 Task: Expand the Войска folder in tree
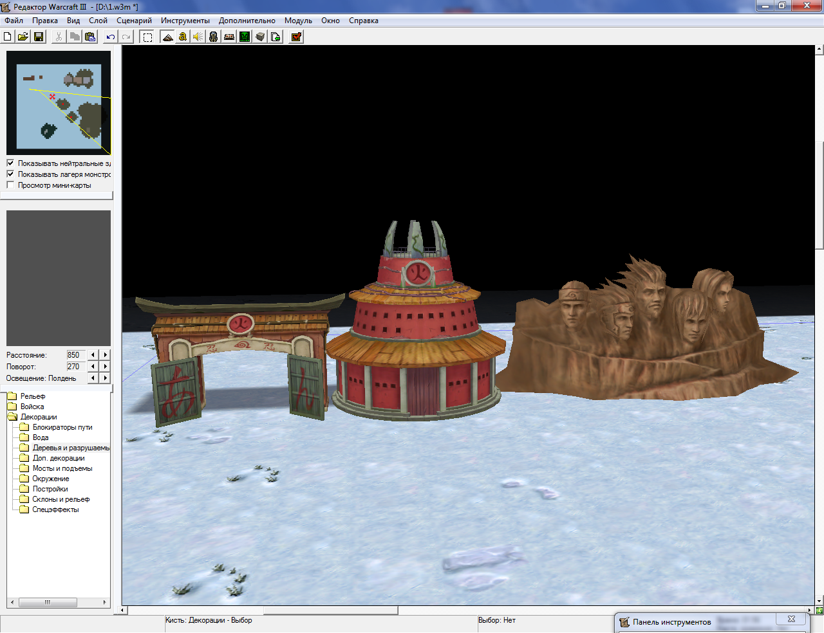click(32, 407)
